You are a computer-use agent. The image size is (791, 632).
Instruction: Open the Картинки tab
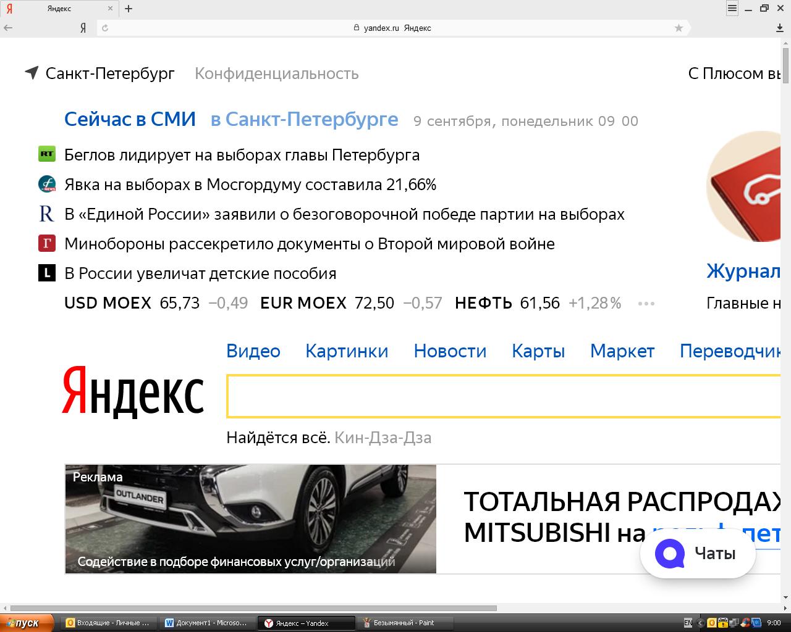347,351
